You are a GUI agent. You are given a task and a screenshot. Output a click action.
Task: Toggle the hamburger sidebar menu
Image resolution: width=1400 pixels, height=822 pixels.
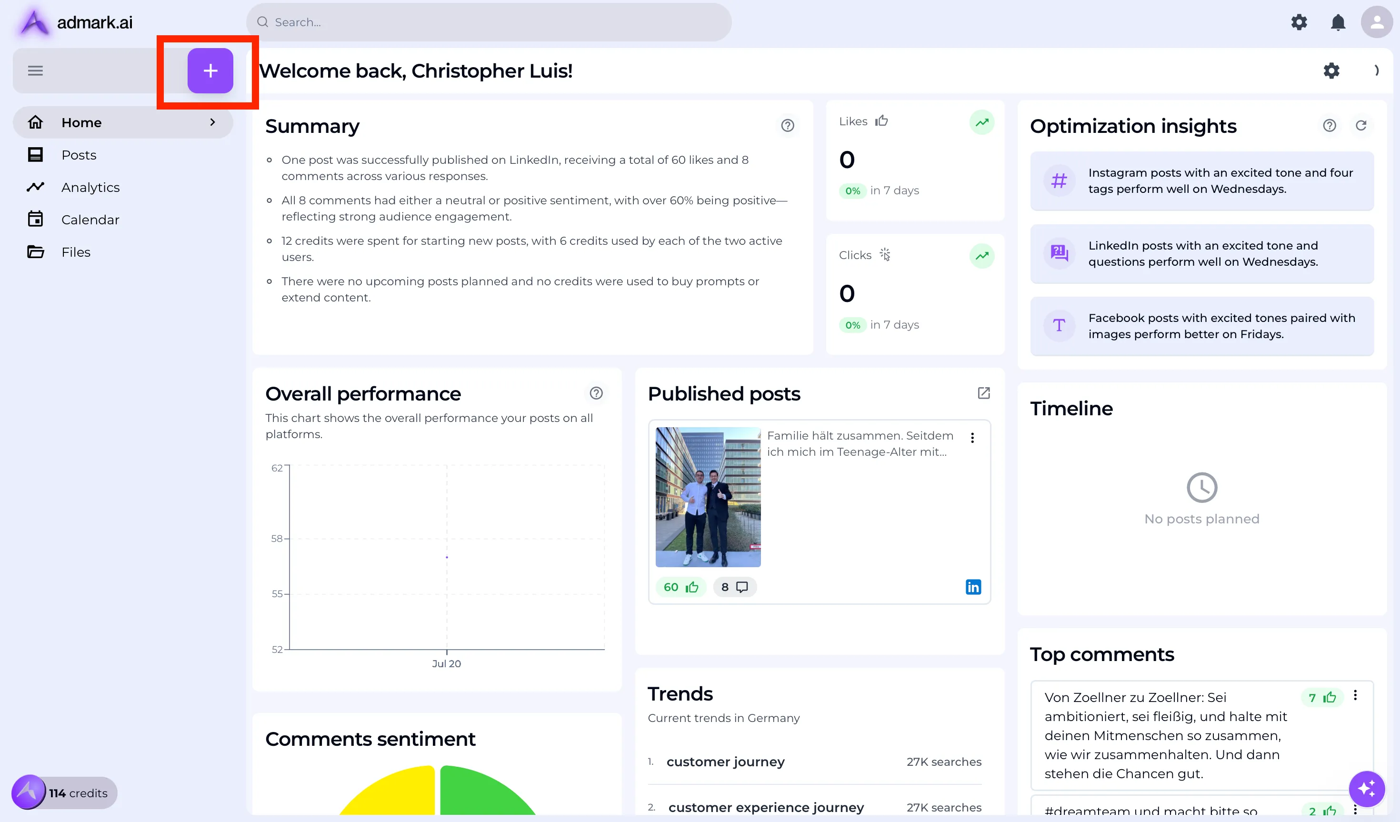[36, 70]
